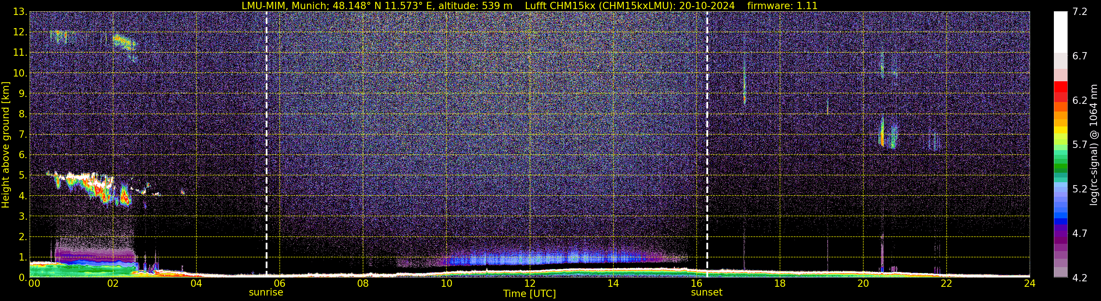Click the height axis tick '12.'

pyautogui.click(x=20, y=32)
